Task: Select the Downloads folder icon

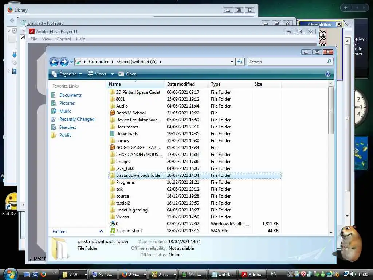Action: (112, 133)
